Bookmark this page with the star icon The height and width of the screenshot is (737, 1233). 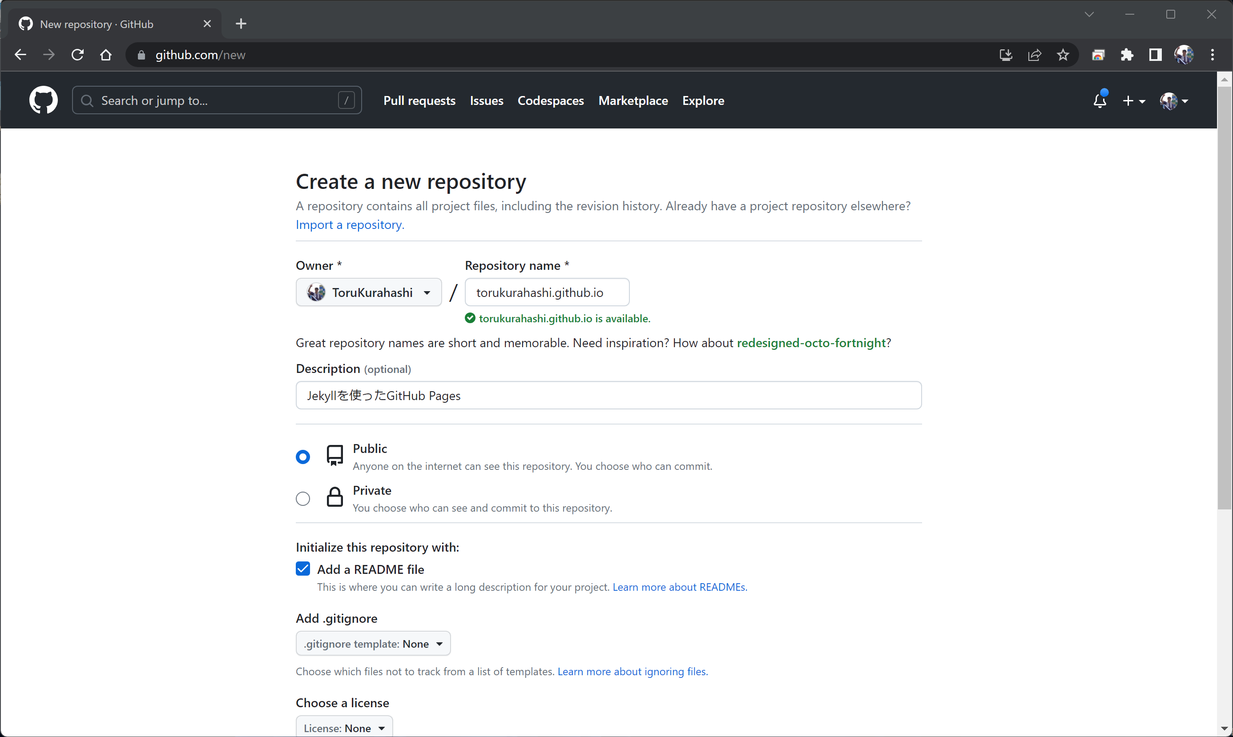tap(1063, 55)
